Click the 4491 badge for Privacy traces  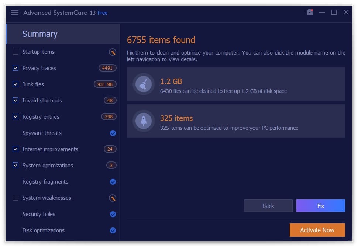107,68
